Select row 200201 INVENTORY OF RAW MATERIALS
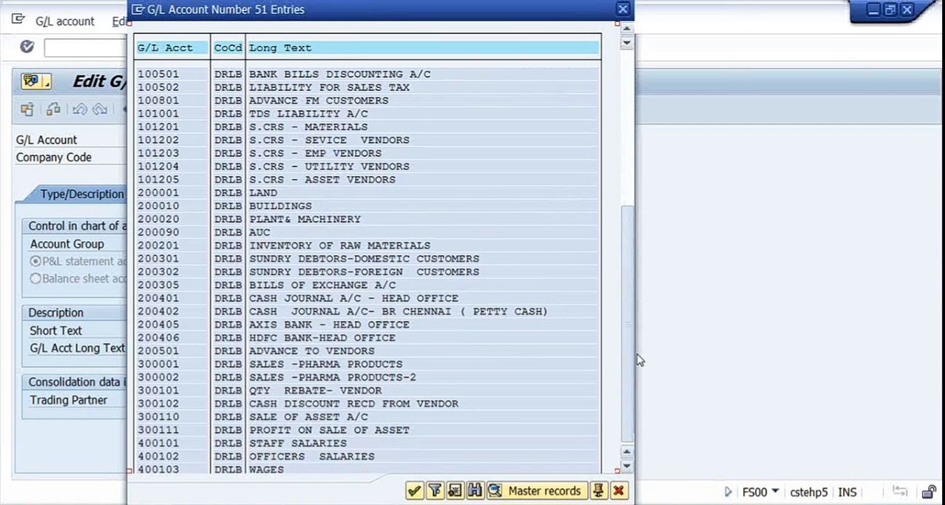Viewport: 945px width, 505px height. [x=367, y=245]
